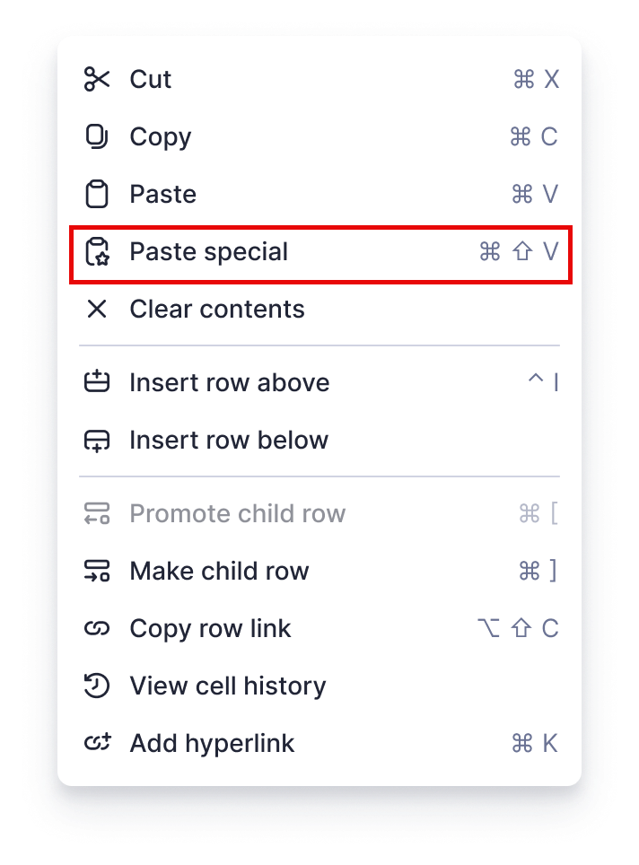Select the Make child row indent icon
This screenshot has height=865, width=639.
pos(99,571)
